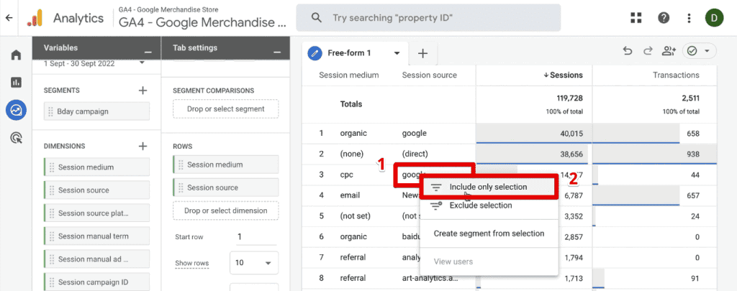Click the Drop or select dimension box
Screen dimensions: 737x291
coord(225,211)
